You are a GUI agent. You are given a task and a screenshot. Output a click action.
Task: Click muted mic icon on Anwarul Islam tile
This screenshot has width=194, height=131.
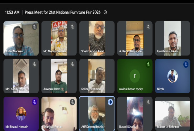pos(72,64)
